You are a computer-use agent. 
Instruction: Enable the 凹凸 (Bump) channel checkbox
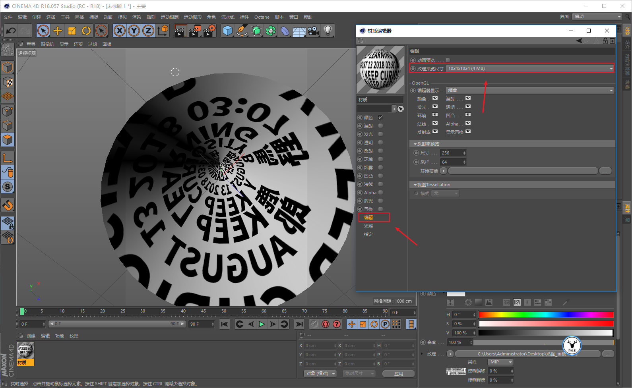pyautogui.click(x=380, y=176)
